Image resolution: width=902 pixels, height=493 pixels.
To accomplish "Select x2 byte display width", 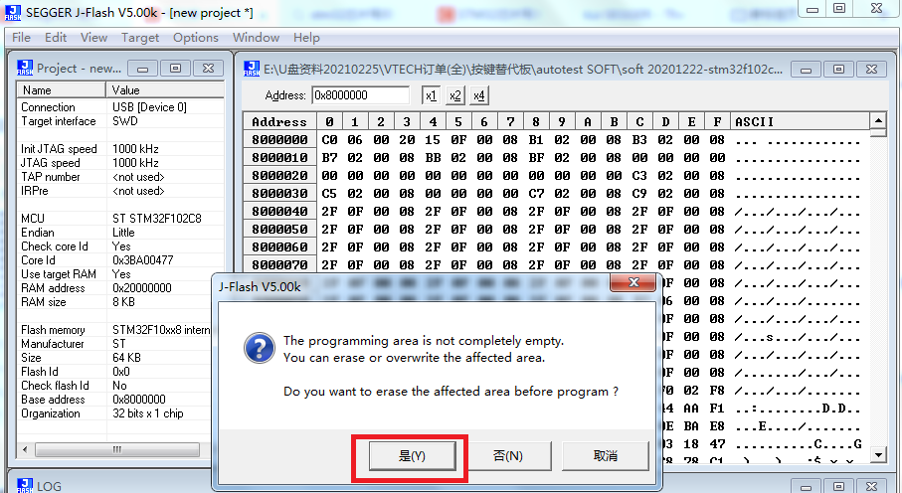I will pyautogui.click(x=455, y=95).
